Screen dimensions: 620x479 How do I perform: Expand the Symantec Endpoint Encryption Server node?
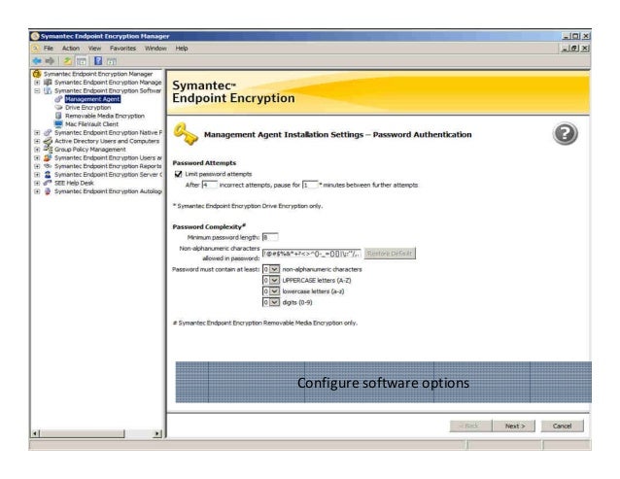[x=37, y=174]
